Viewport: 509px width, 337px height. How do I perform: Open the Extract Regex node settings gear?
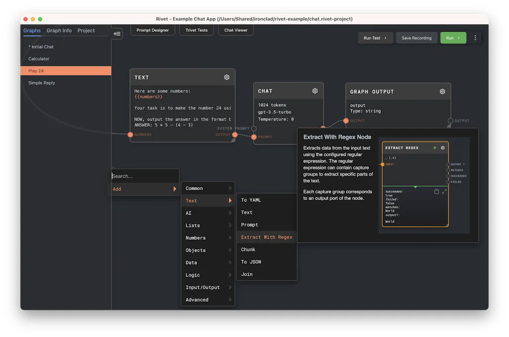pos(442,147)
